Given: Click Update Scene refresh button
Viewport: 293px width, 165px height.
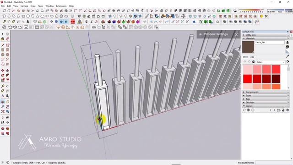Looking at the screenshot, I should (244, 110).
